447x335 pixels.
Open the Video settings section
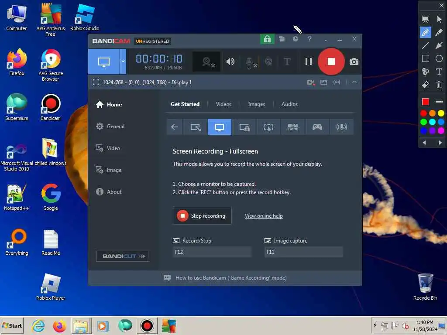pyautogui.click(x=108, y=148)
